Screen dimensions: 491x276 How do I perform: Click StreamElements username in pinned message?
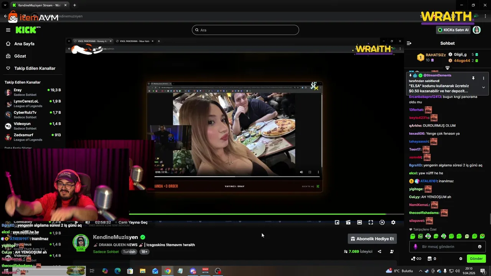(x=437, y=76)
